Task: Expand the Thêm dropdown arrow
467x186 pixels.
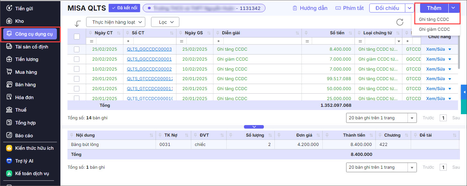Action: (453, 8)
